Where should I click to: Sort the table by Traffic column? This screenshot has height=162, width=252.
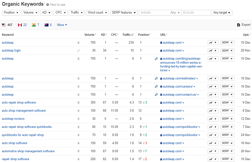(128, 34)
